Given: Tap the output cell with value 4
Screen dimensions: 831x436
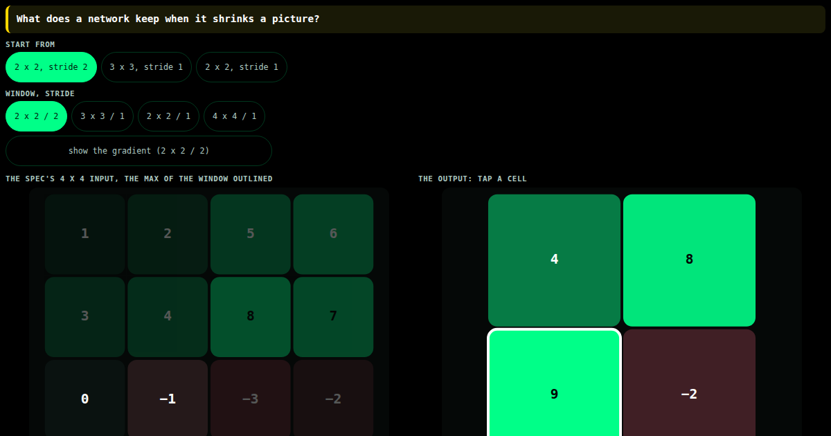Looking at the screenshot, I should [x=554, y=260].
